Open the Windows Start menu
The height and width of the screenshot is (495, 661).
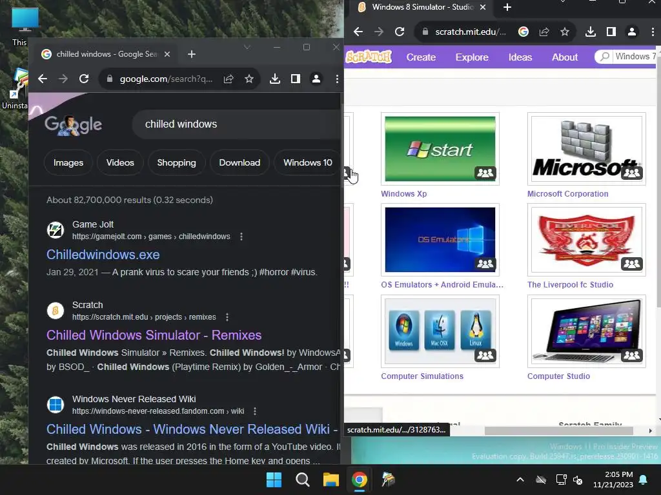(274, 480)
